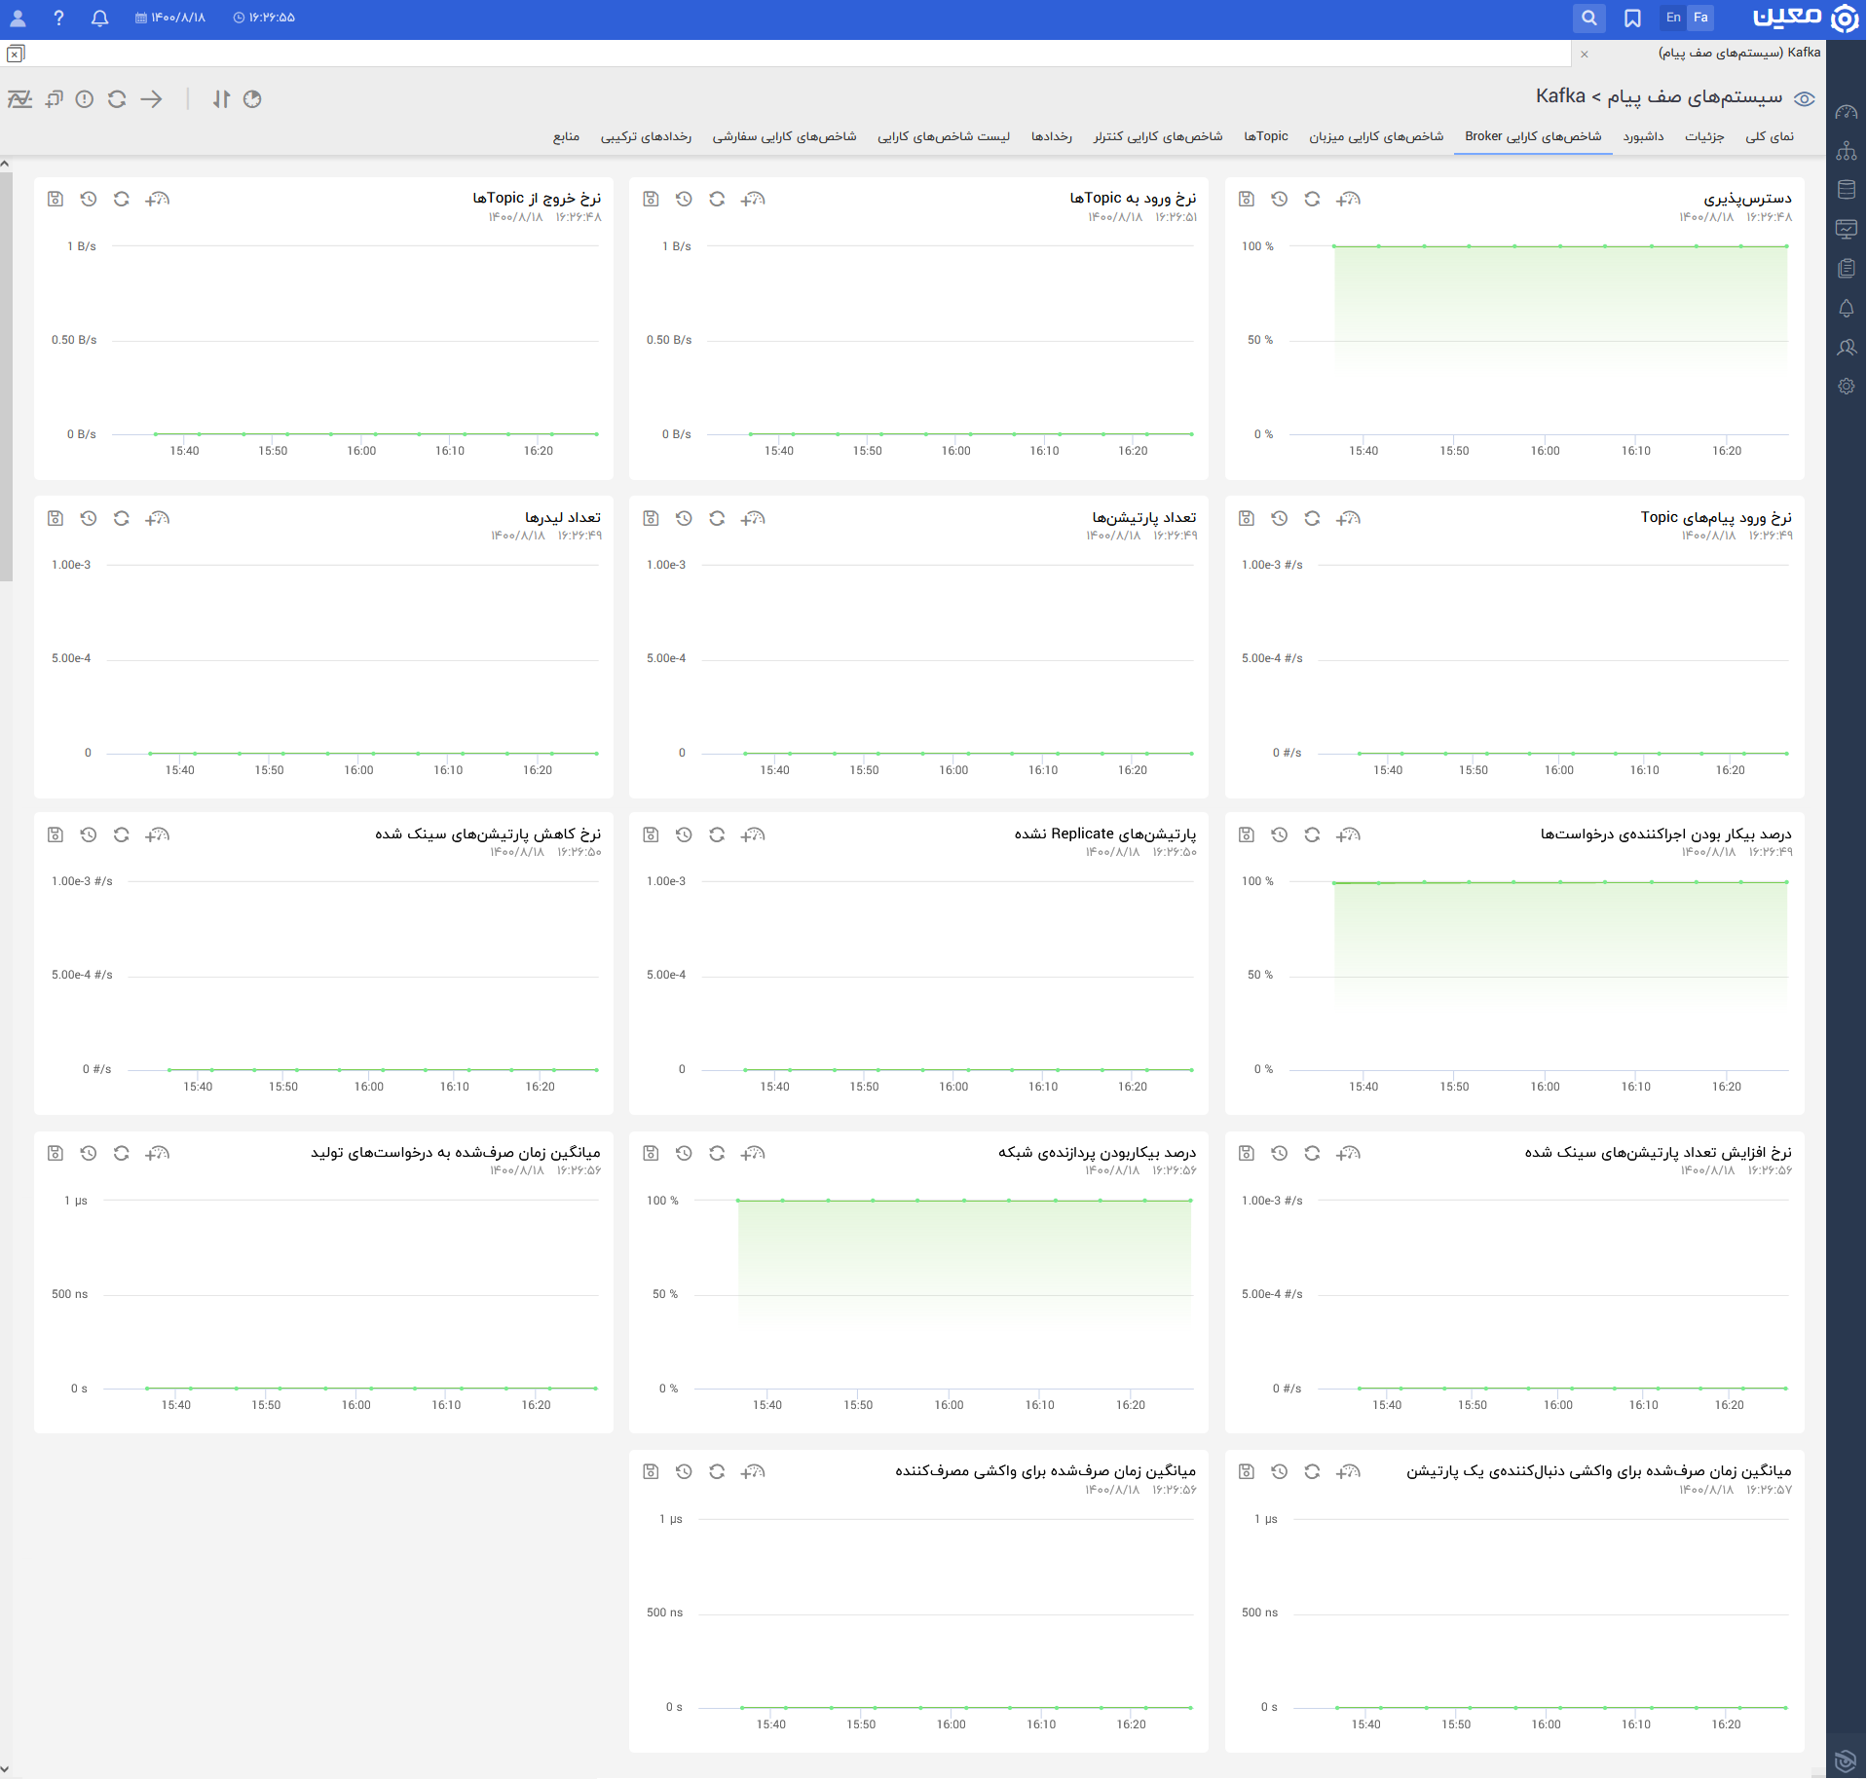This screenshot has width=1867, height=1779.
Task: Select the Topicها tab
Action: click(x=1266, y=136)
